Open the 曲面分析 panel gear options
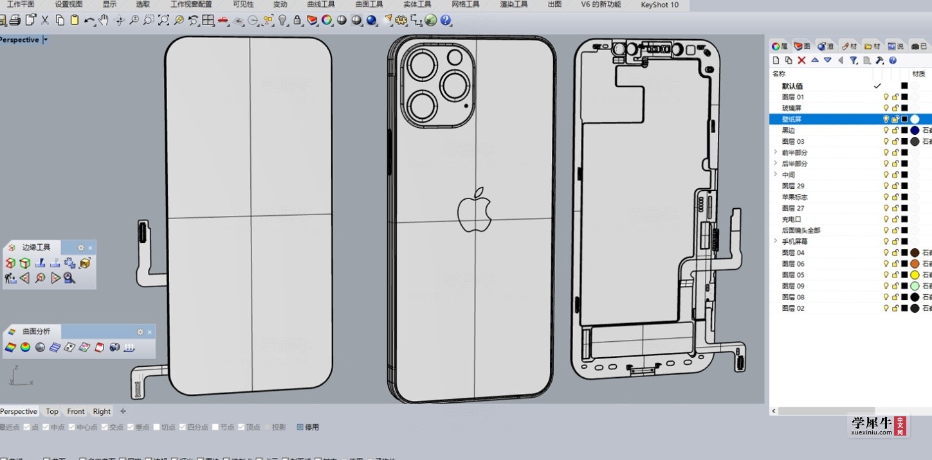The width and height of the screenshot is (932, 460). (140, 332)
